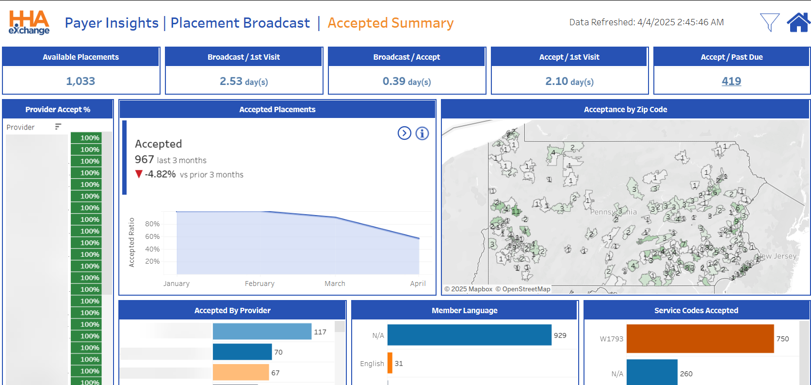Viewport: 811px width, 385px height.
Task: Open the Placement Broadcast breadcrumb
Action: [x=240, y=23]
